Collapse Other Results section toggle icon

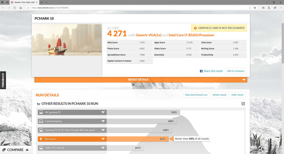point(243,103)
